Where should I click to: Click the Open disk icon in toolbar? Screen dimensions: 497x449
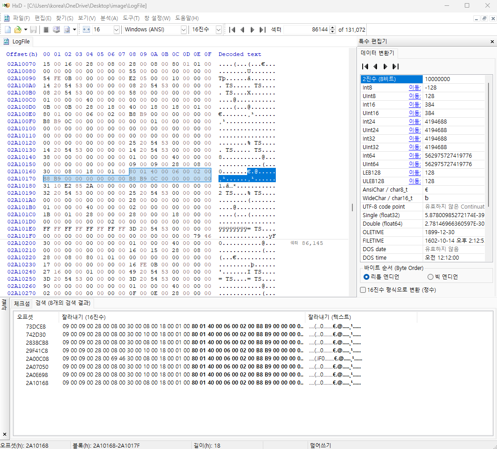tap(56, 30)
